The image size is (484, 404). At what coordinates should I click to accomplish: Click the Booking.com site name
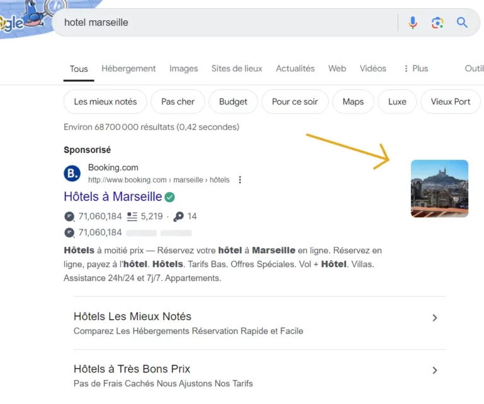tap(113, 167)
